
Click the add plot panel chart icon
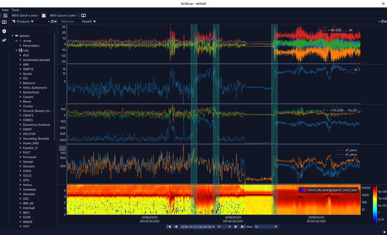point(5,15)
